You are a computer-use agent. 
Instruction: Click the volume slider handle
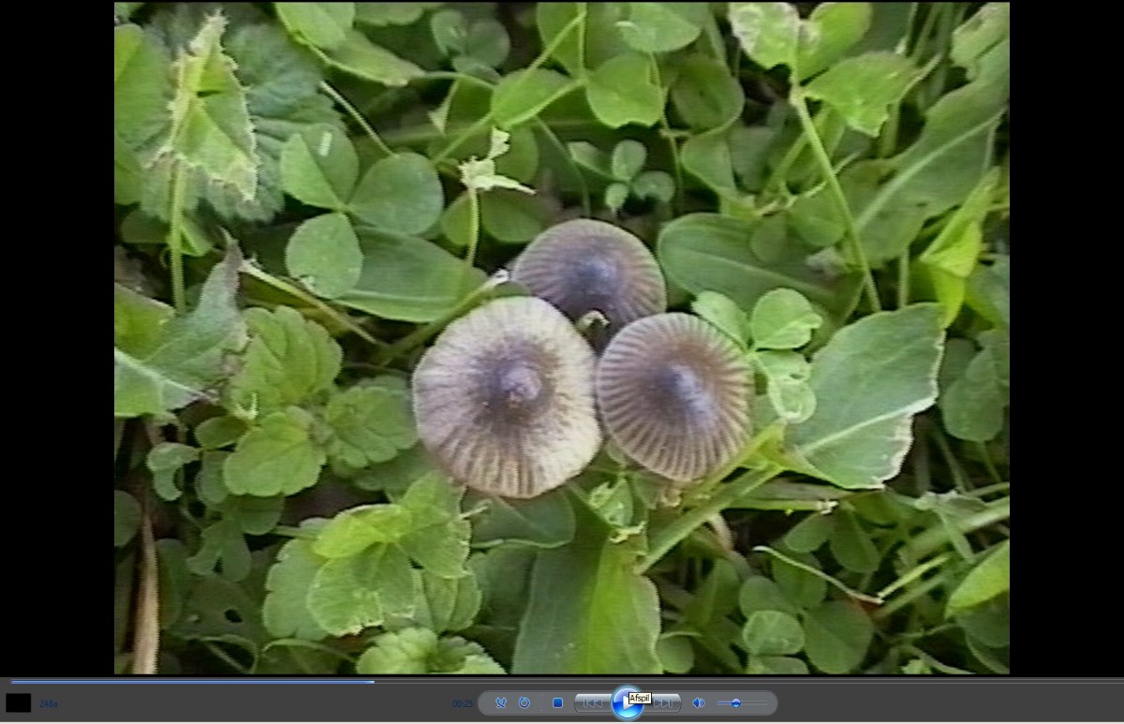[736, 702]
